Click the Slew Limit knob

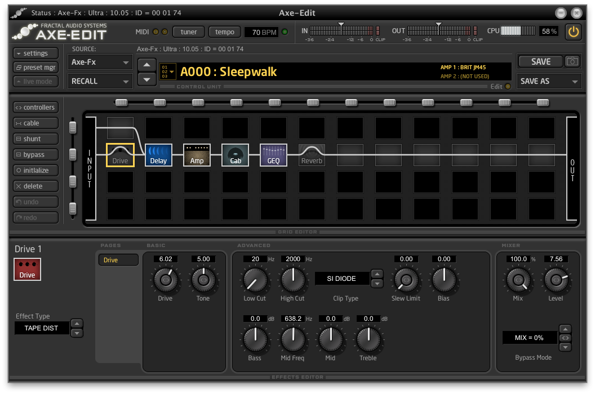click(406, 280)
